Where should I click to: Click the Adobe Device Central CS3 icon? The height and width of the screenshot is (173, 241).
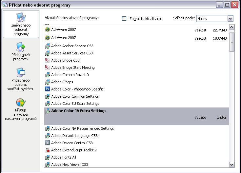point(47,143)
